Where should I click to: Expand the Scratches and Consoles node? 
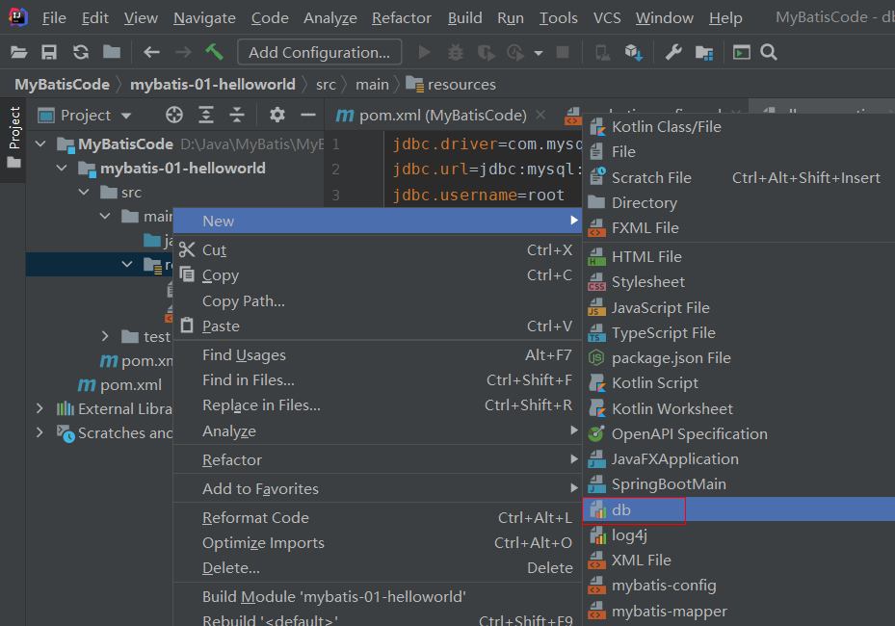point(39,432)
